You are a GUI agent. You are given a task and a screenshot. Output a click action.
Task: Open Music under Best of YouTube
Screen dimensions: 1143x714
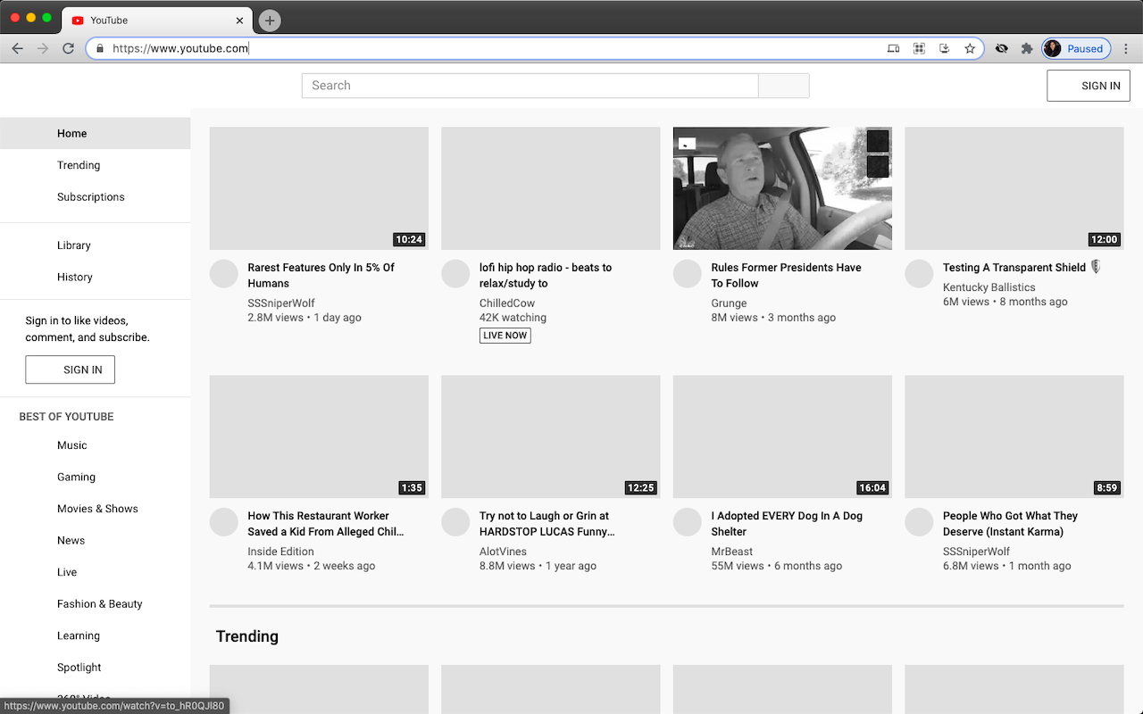[95, 445]
